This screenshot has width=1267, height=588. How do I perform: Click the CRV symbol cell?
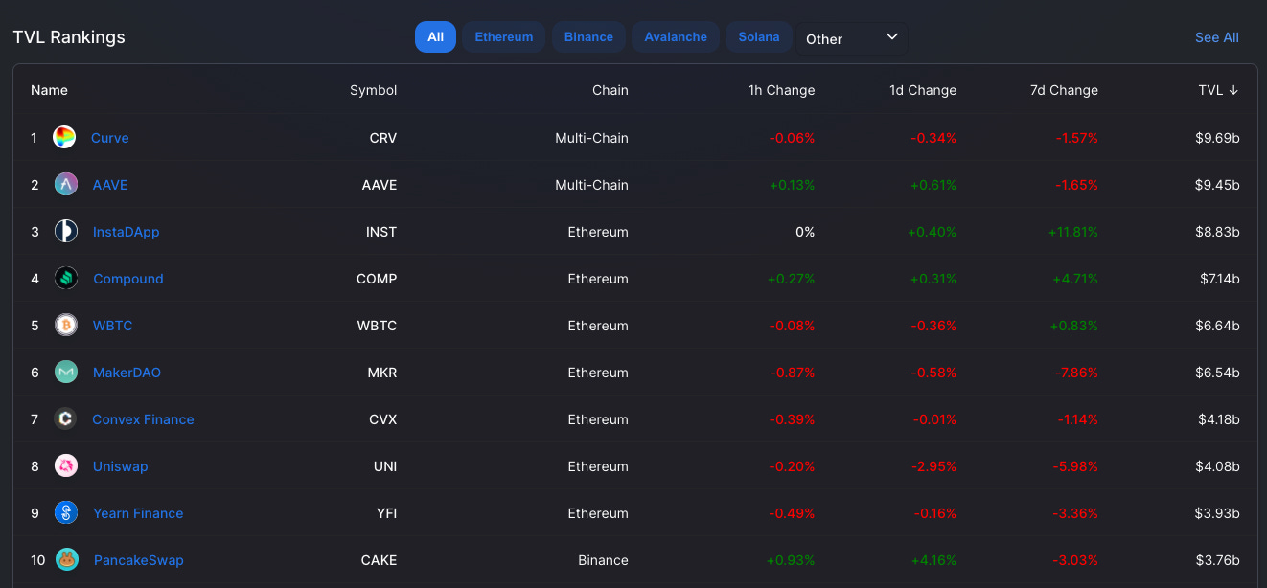383,138
